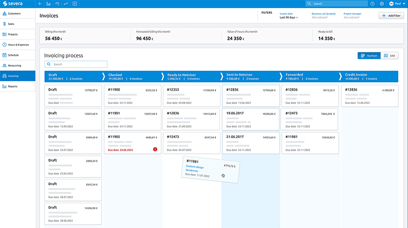Screen dimensions: 408x228
Task: Select the Business unit (project) filter
Action: (x=323, y=15)
